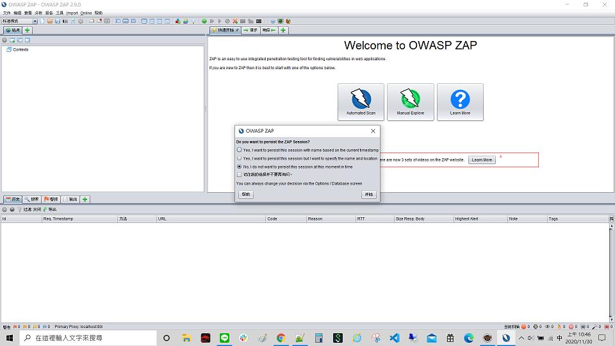Click the new context icon above Contexts tree
Image resolution: width=615 pixels, height=346 pixels.
(x=12, y=40)
